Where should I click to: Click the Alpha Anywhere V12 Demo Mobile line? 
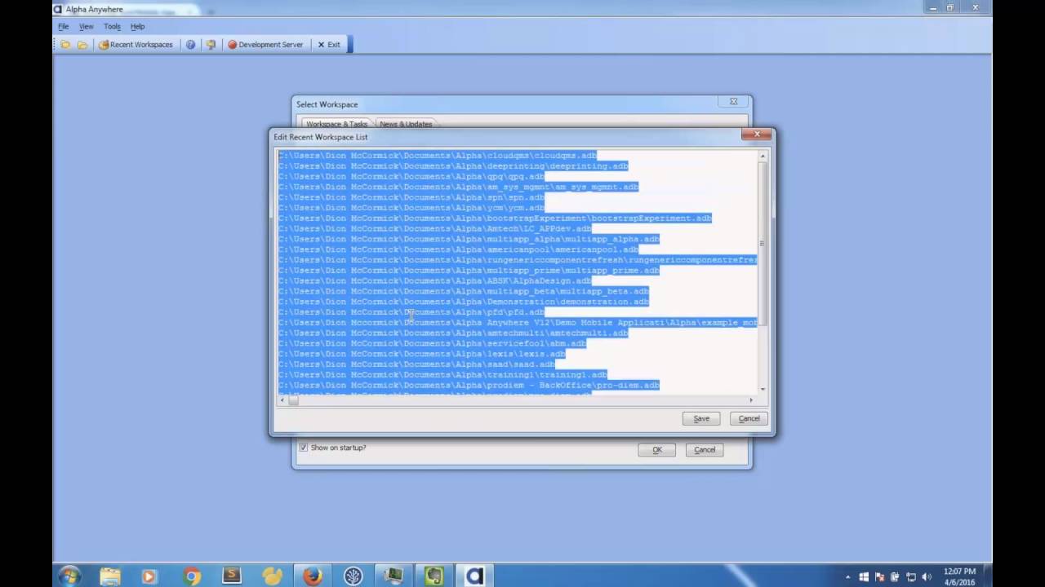(x=518, y=323)
